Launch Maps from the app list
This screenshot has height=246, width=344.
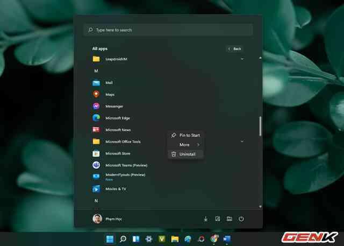click(x=96, y=94)
